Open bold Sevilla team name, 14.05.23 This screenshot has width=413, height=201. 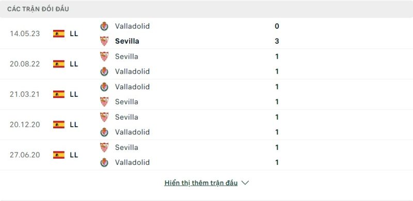[127, 41]
